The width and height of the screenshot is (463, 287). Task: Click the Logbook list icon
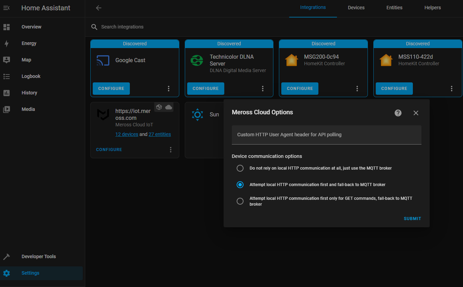pyautogui.click(x=7, y=76)
